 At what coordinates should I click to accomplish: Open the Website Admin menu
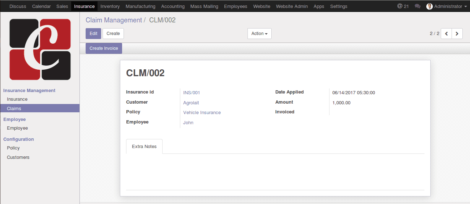[292, 6]
